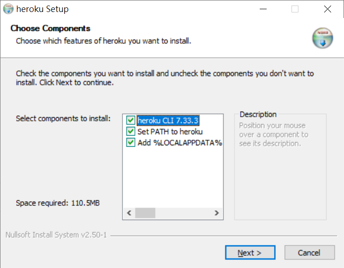Click the horizontal scrollbar thumb in components list
344x268 pixels.
tap(146, 213)
